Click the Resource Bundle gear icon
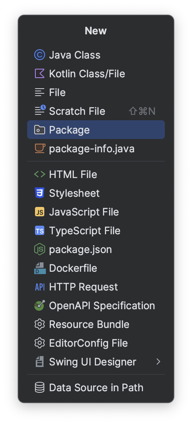Viewport: 192px width, 424px height. tap(40, 324)
